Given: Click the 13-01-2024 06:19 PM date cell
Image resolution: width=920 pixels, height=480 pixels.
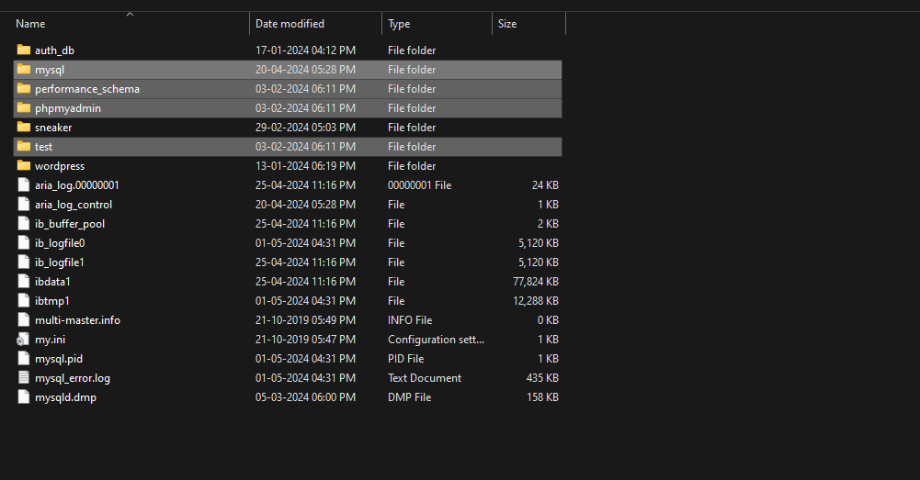Looking at the screenshot, I should point(305,166).
